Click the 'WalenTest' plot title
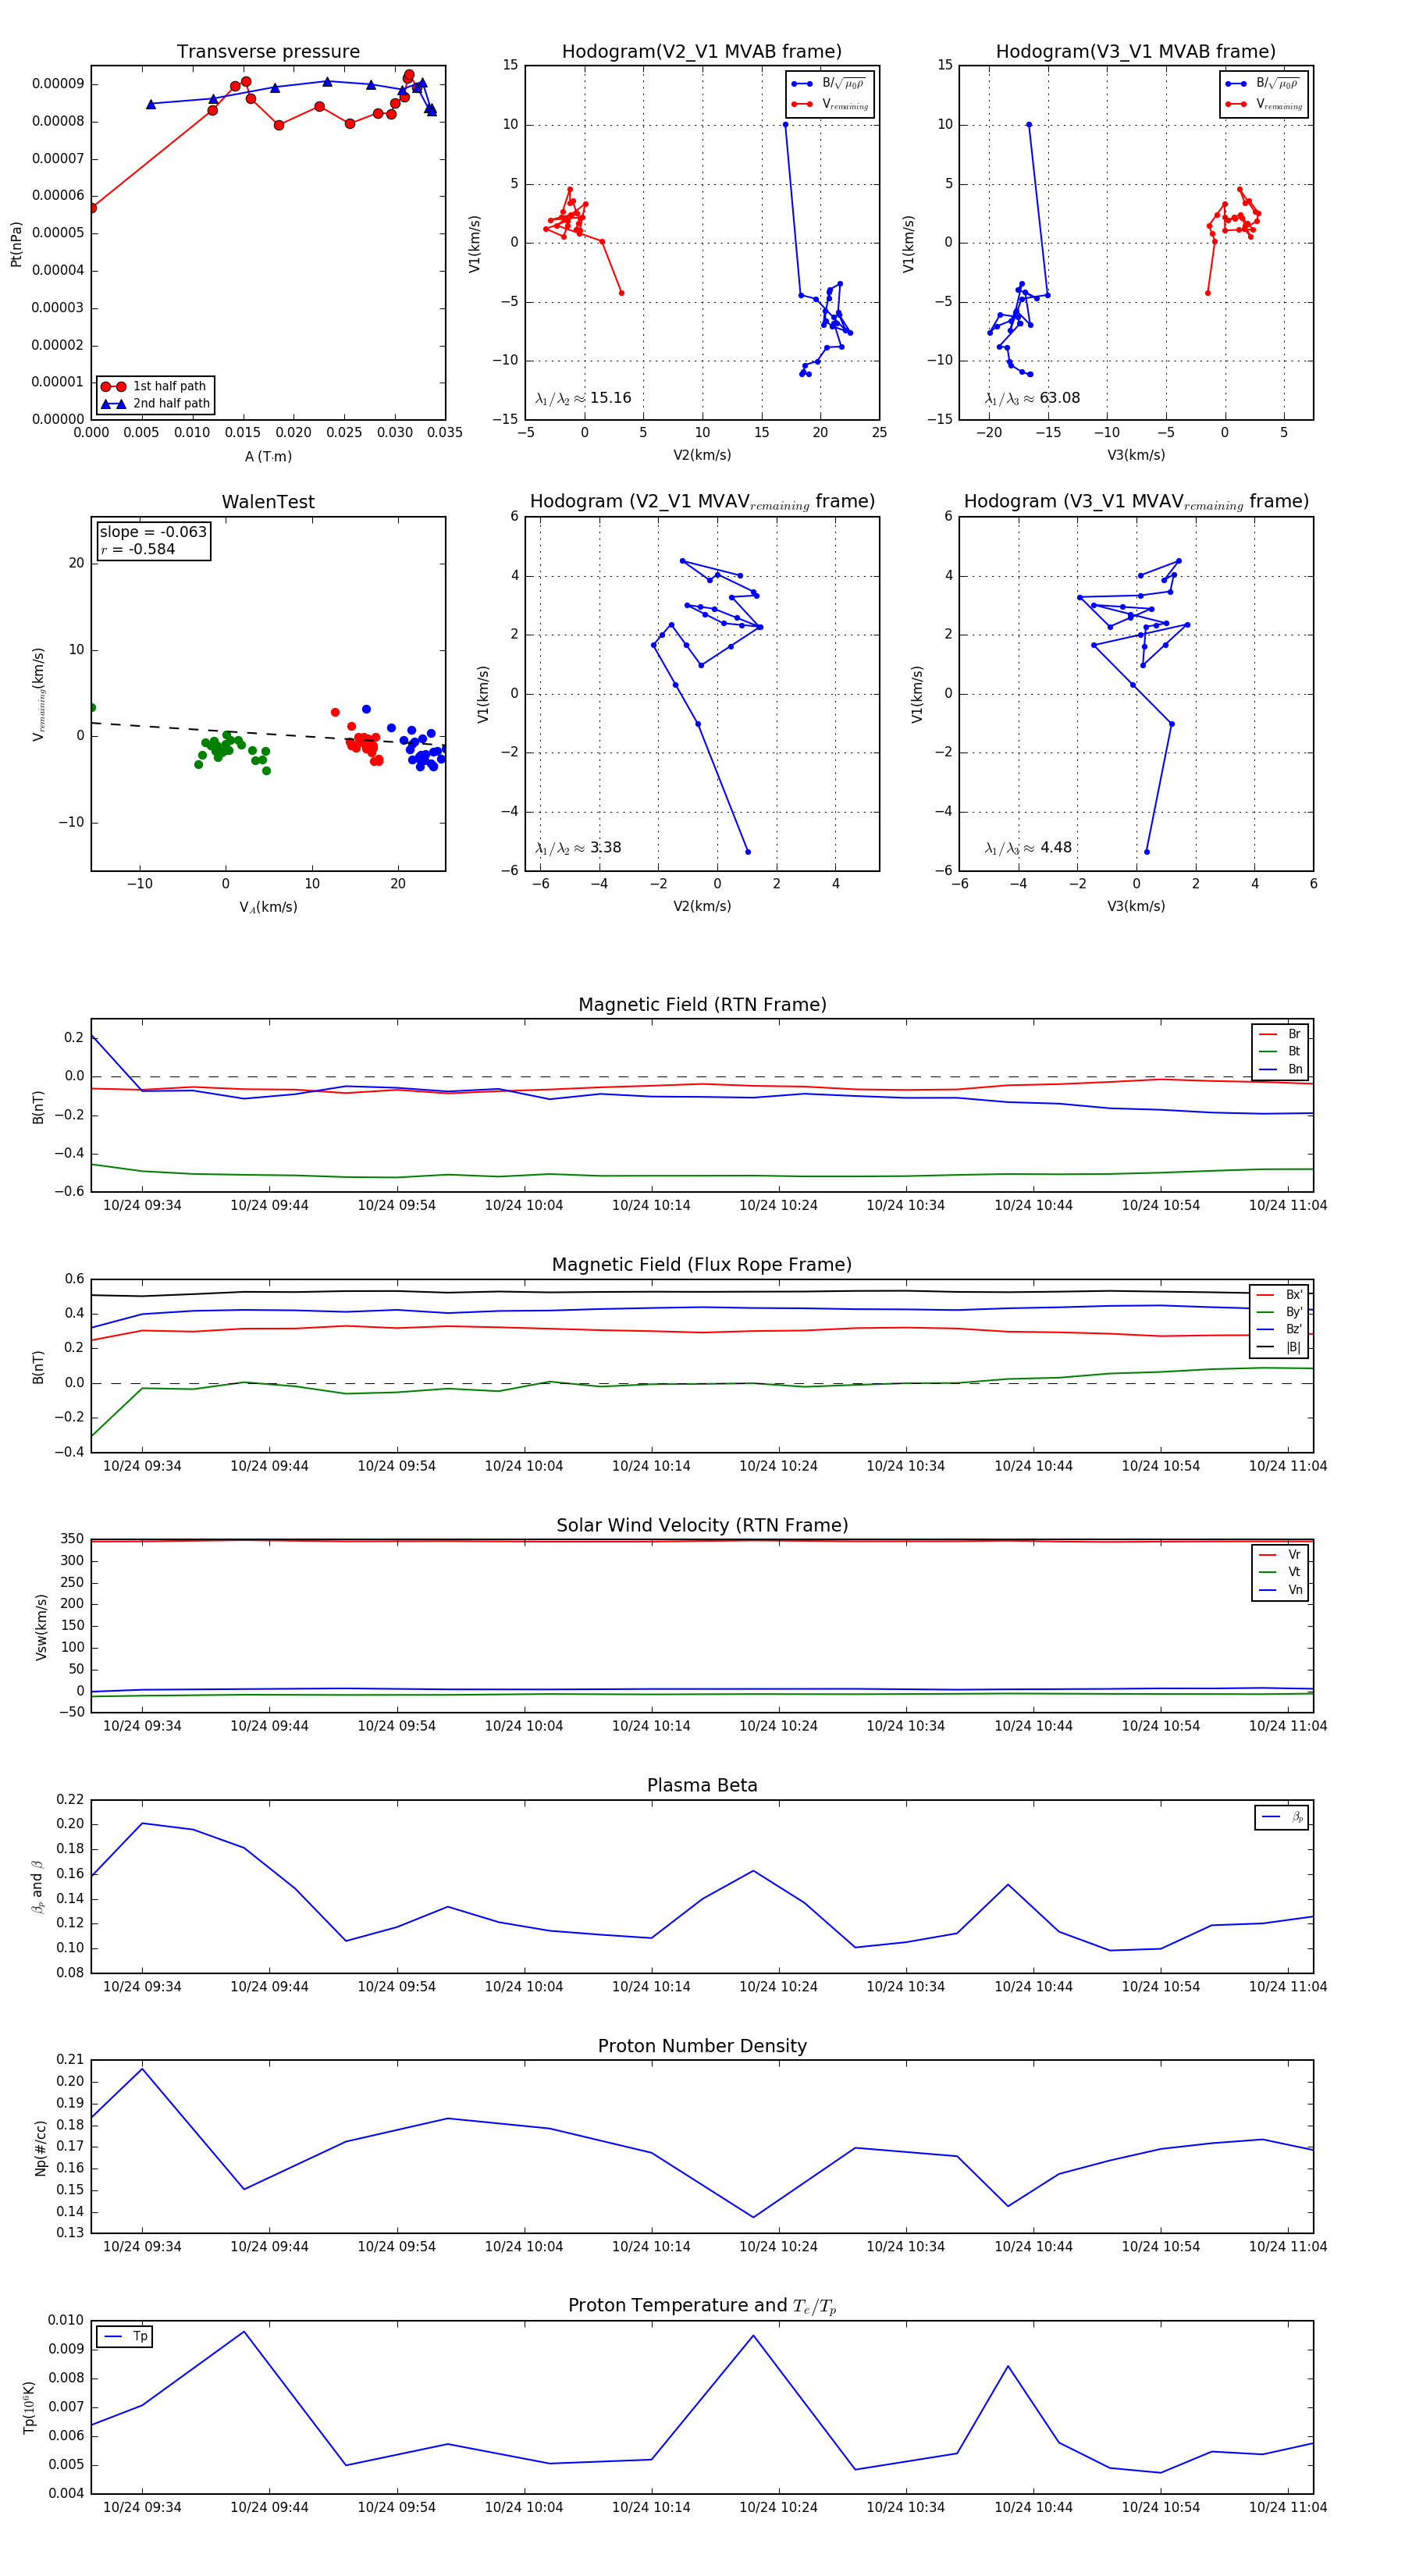This screenshot has width=1405, height=2576. click(268, 501)
